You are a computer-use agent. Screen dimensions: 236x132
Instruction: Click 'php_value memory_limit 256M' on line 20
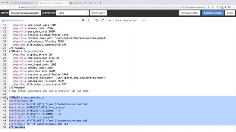click(x=33, y=28)
